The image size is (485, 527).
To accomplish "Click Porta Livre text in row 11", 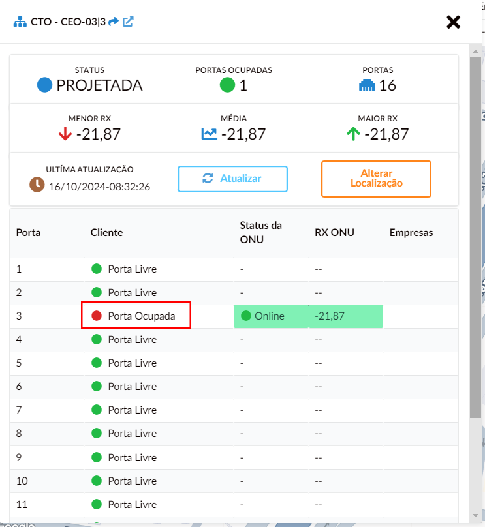I will (132, 504).
